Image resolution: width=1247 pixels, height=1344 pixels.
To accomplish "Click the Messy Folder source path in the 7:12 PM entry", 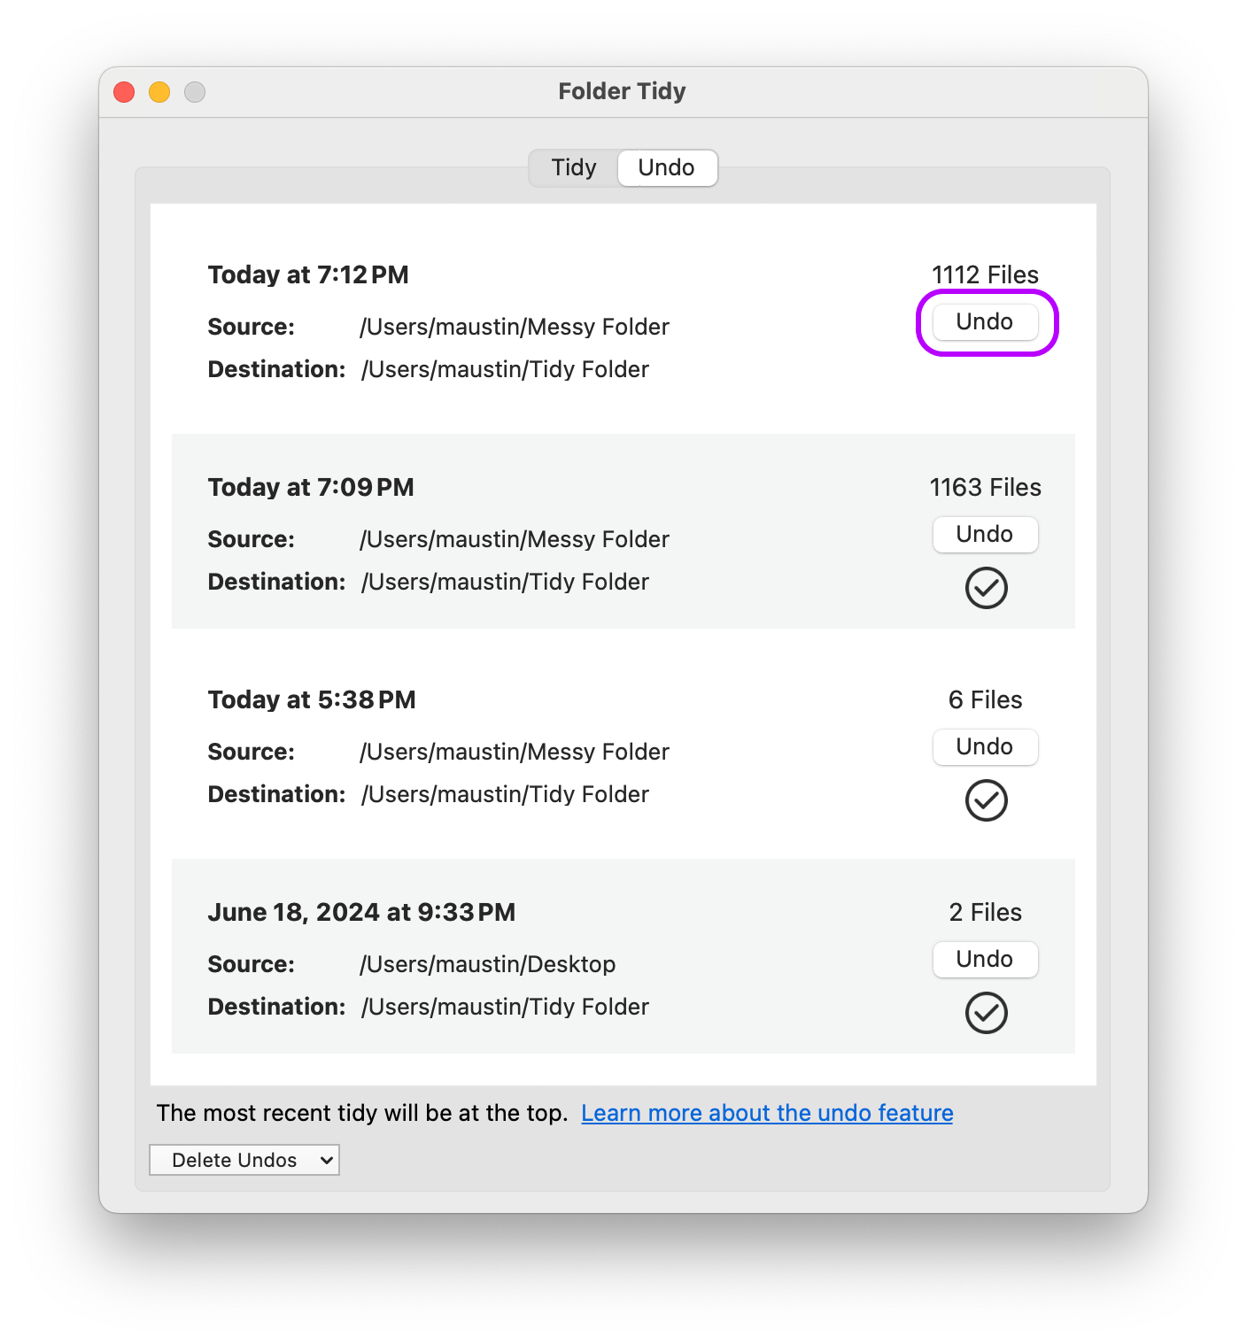I will [514, 327].
